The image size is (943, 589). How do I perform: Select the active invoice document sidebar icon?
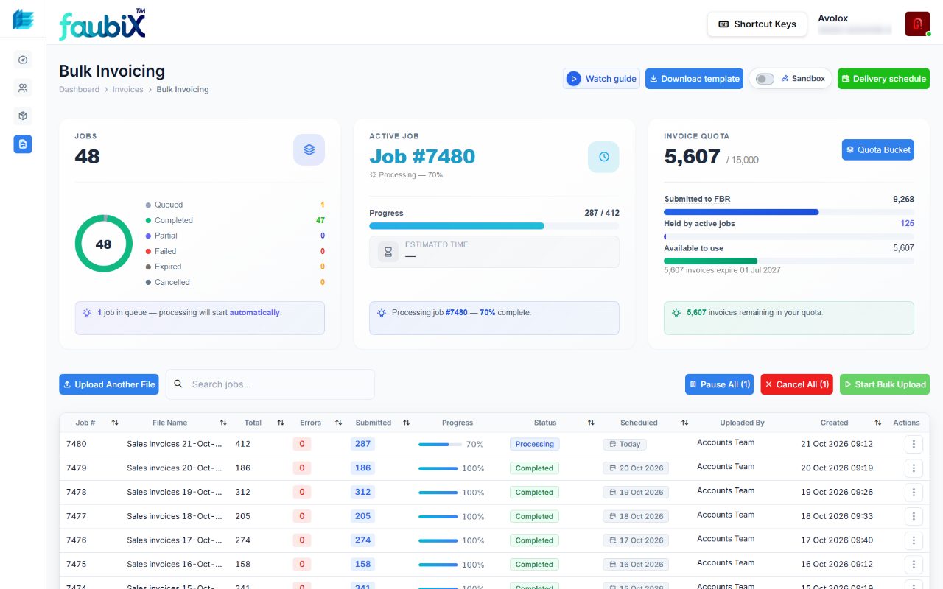tap(23, 144)
